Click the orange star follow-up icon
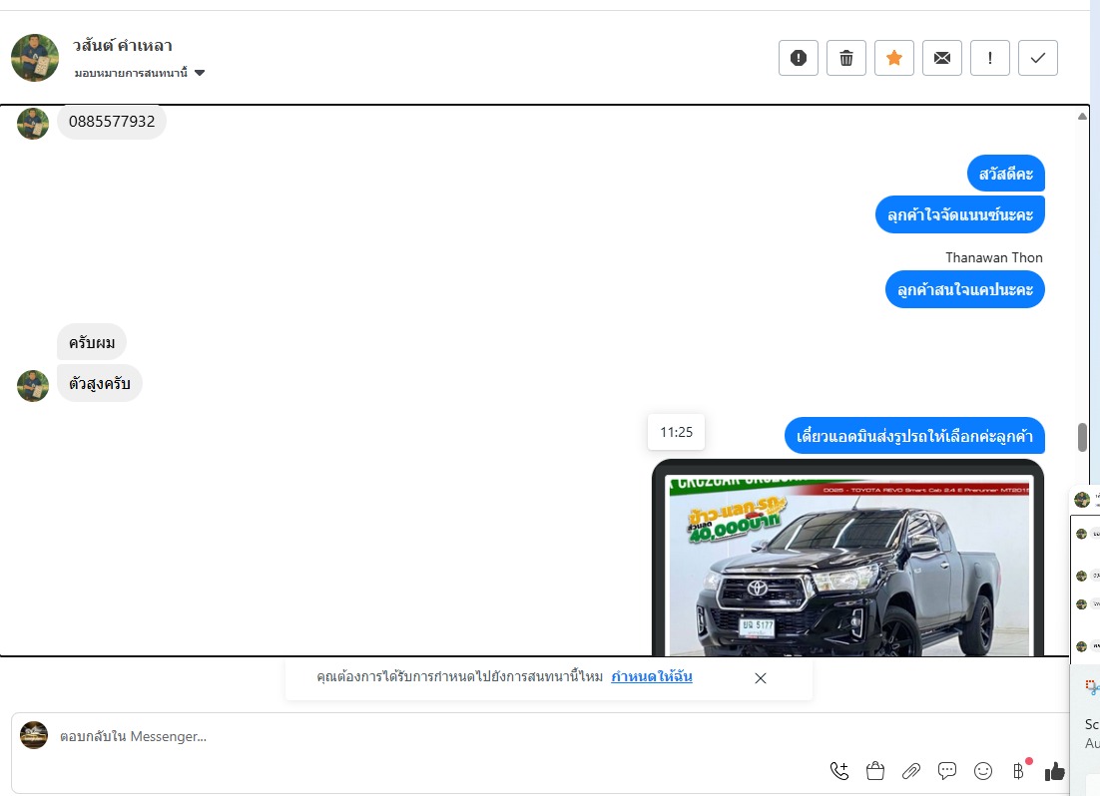Screen dimensions: 1100x796 tap(894, 58)
